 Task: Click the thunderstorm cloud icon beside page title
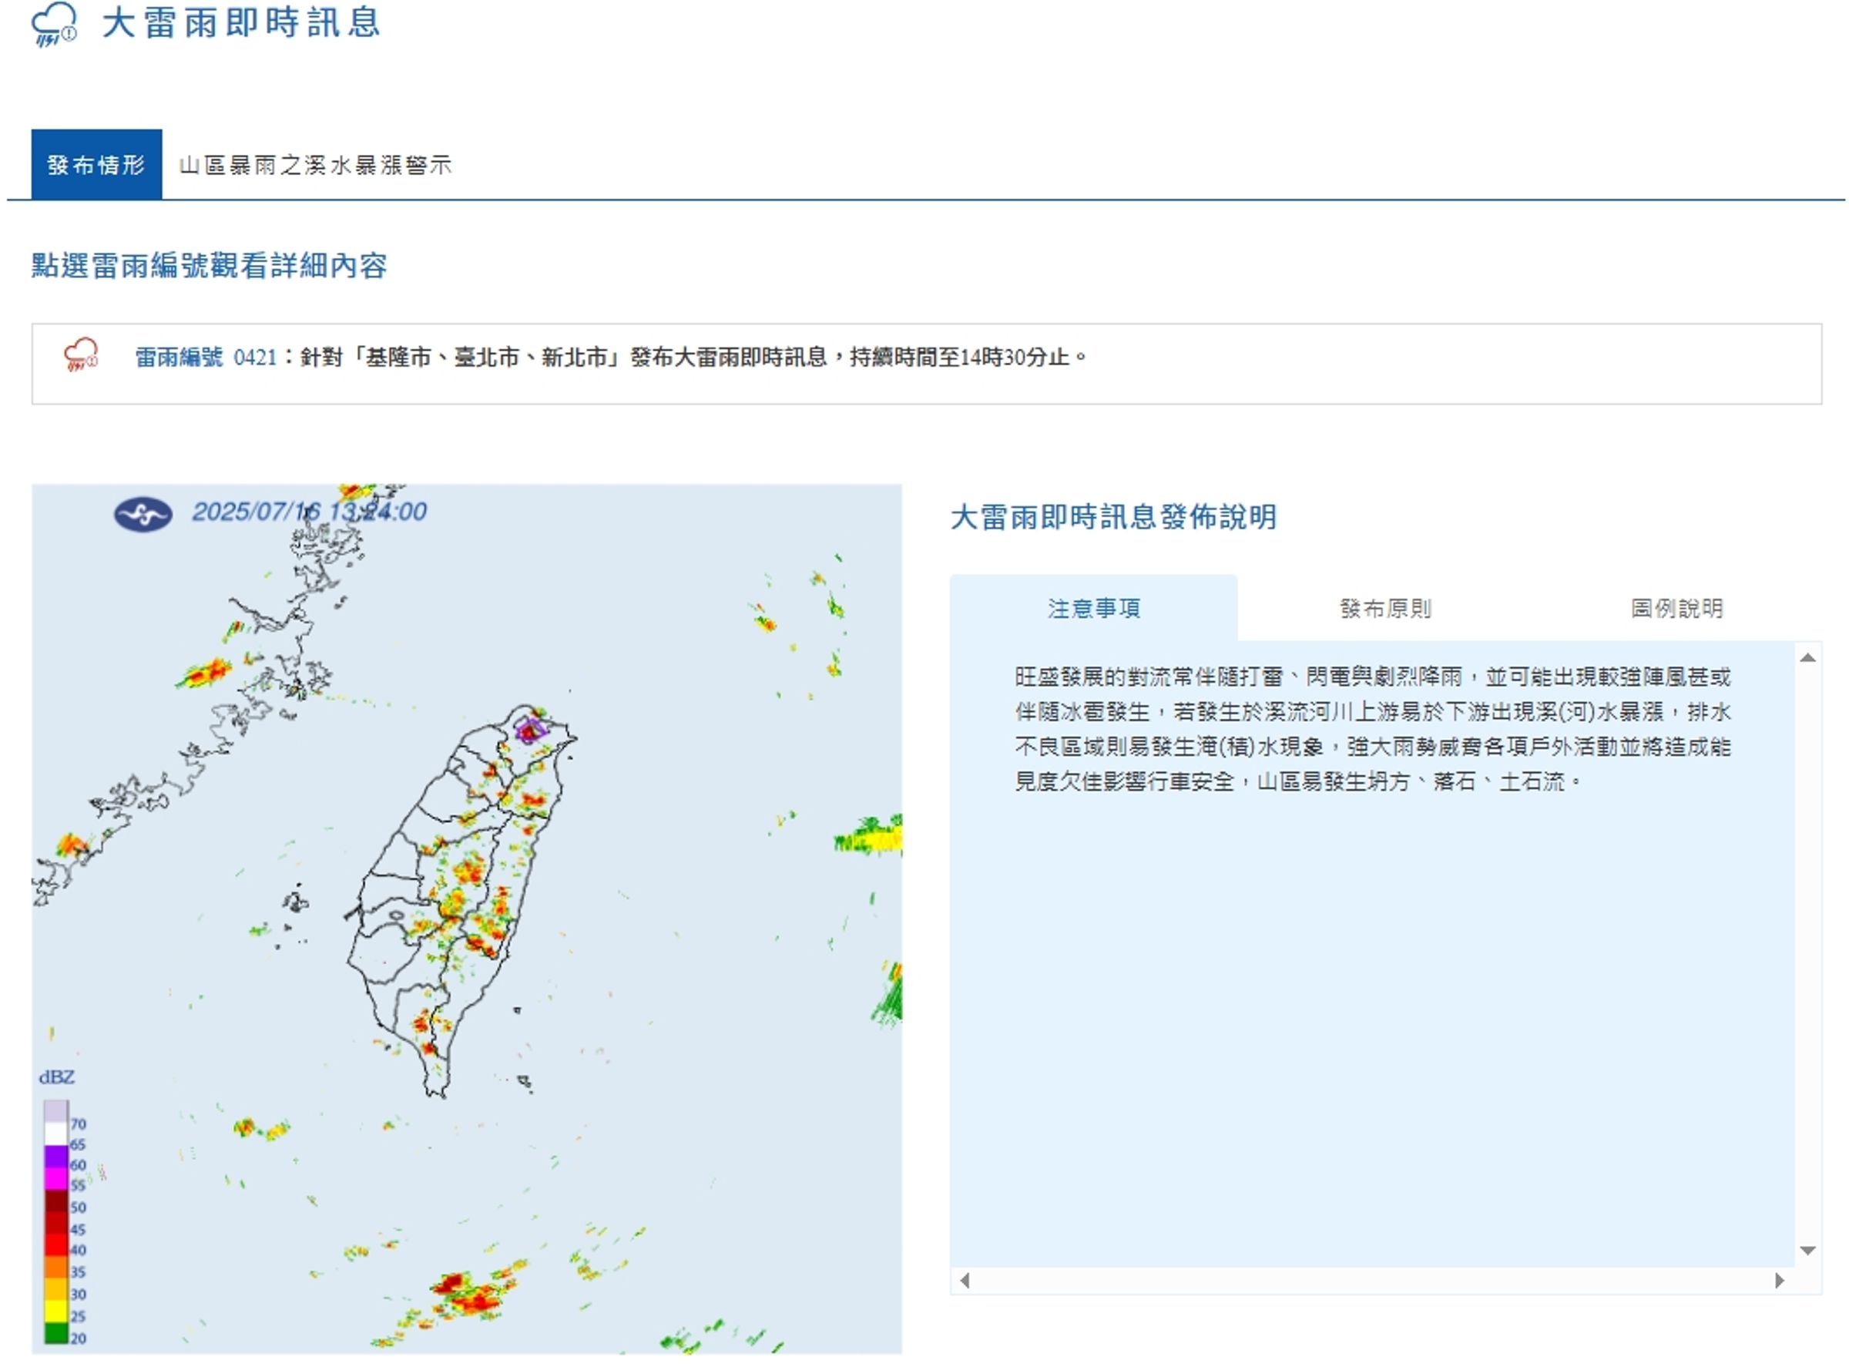coord(54,24)
